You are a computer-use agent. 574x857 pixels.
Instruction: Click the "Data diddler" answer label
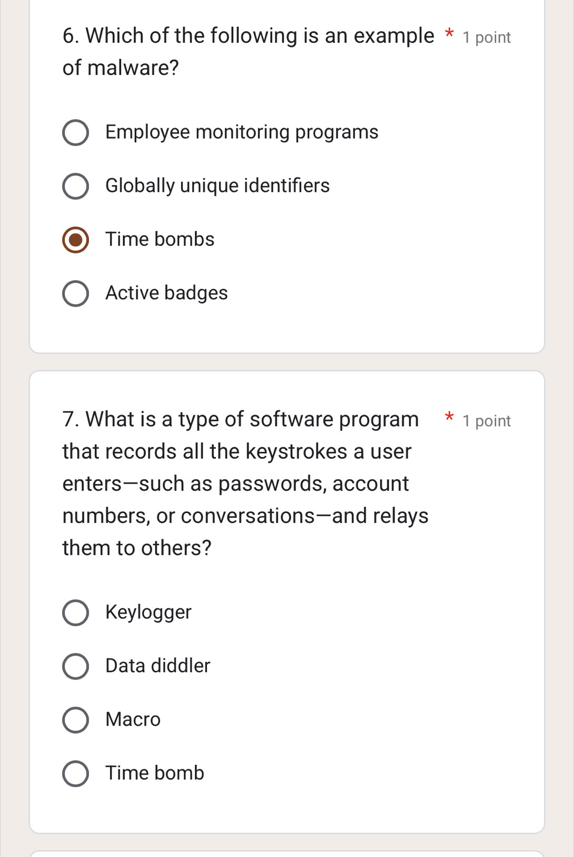click(157, 666)
